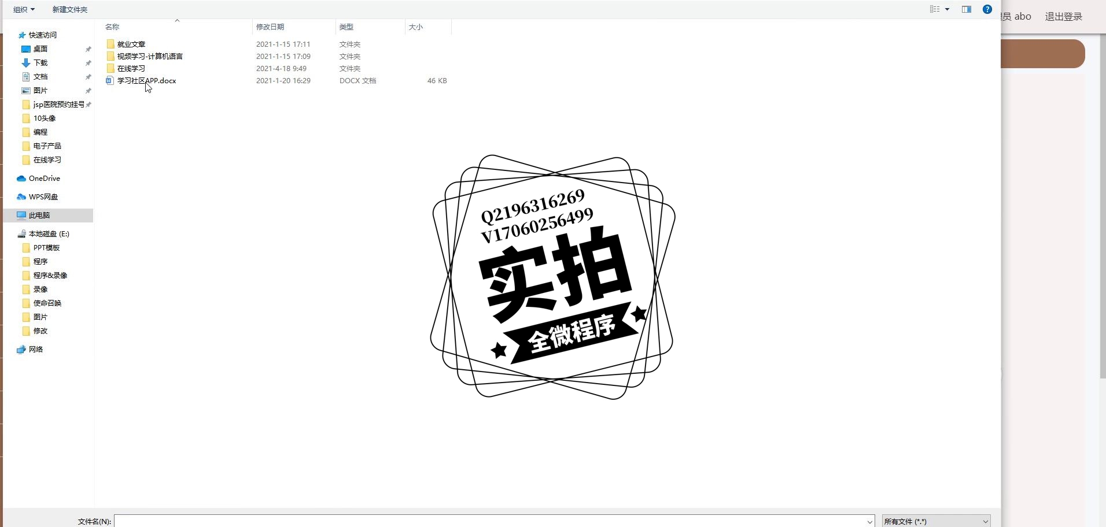The image size is (1106, 527).
Task: Open the 程序 folder in sidebar
Action: [40, 261]
